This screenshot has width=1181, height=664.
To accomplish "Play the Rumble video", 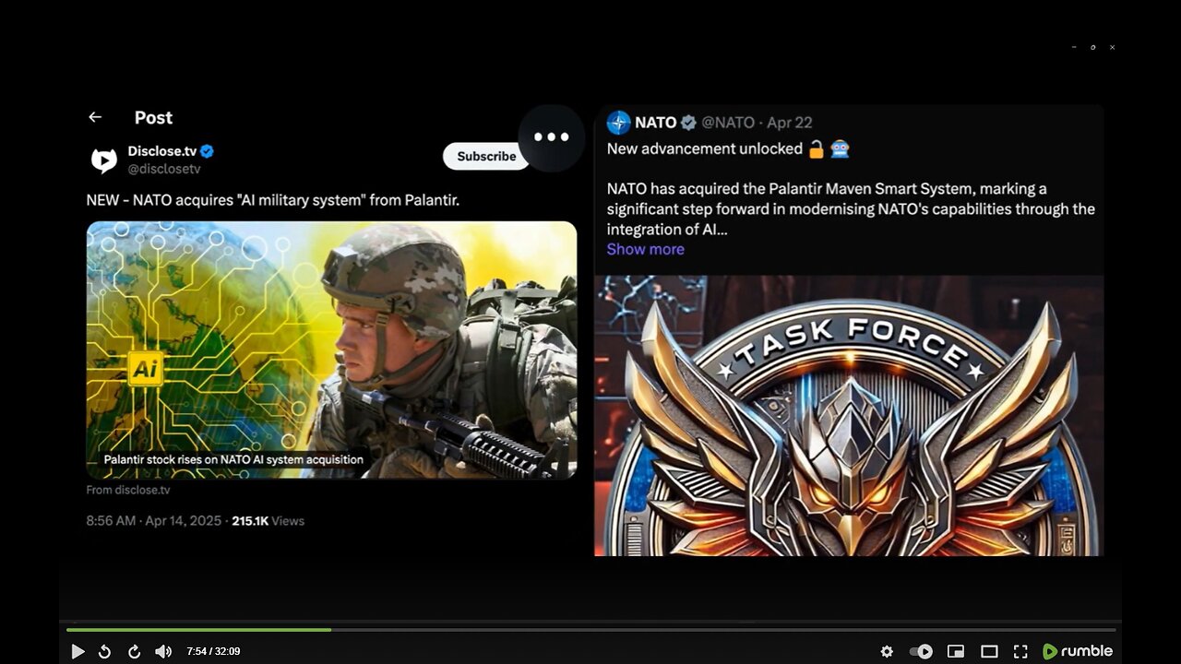I will [78, 651].
